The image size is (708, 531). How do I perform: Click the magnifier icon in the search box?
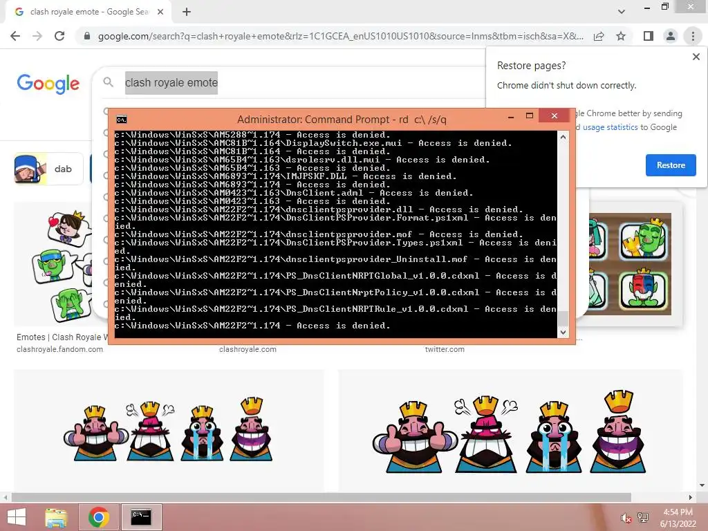tap(109, 82)
